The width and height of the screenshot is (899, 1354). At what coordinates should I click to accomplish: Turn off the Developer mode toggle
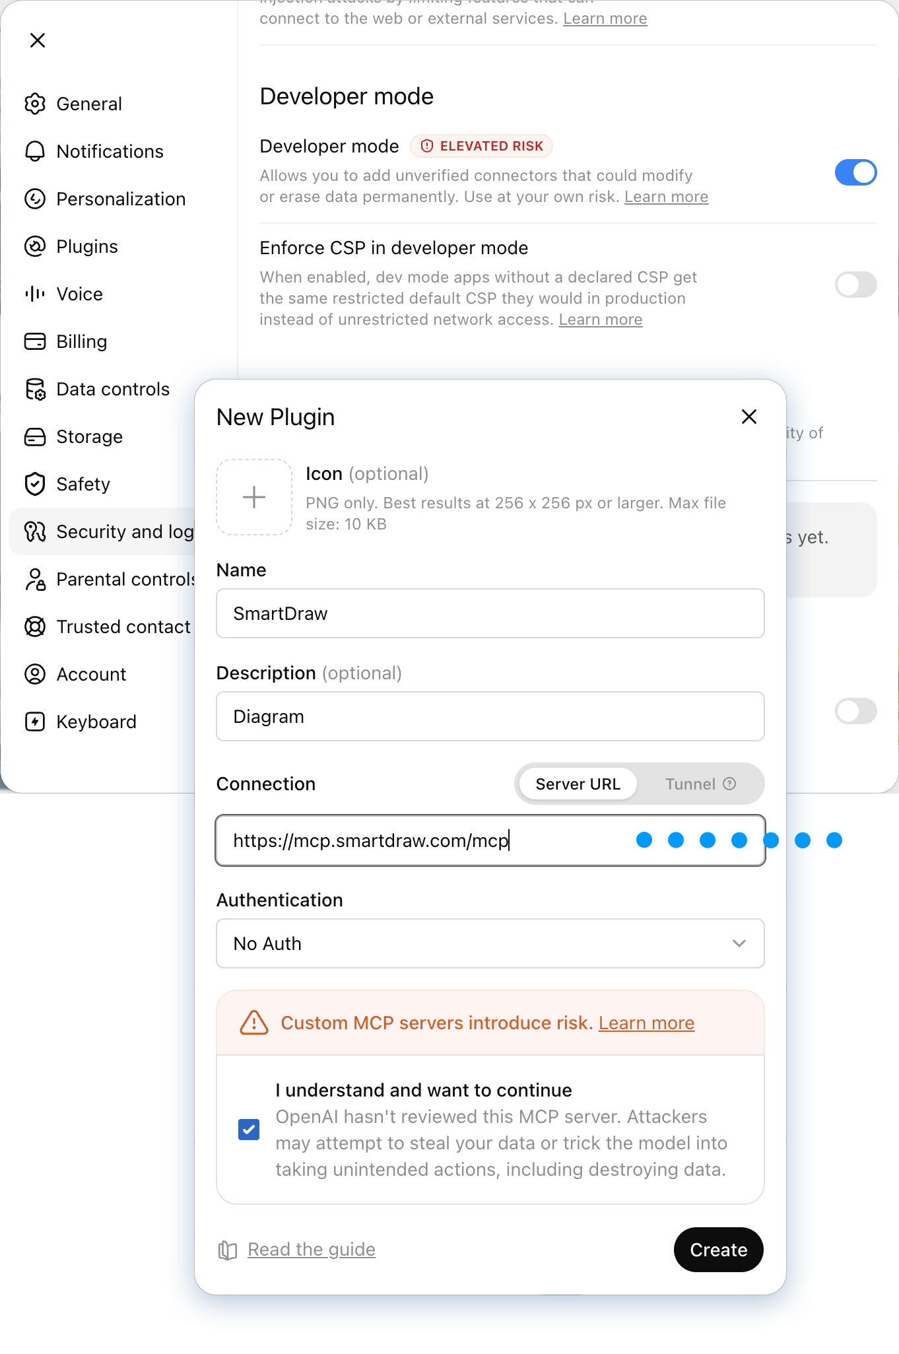tap(855, 172)
